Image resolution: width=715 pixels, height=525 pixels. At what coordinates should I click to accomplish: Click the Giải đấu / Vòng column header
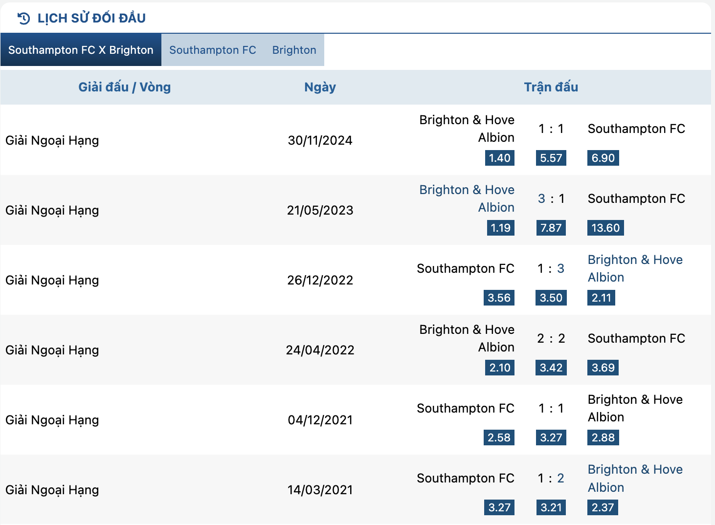point(125,87)
